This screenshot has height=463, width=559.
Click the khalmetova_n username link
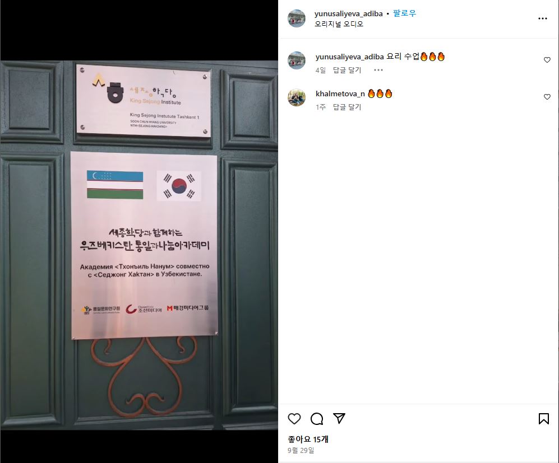tap(340, 93)
